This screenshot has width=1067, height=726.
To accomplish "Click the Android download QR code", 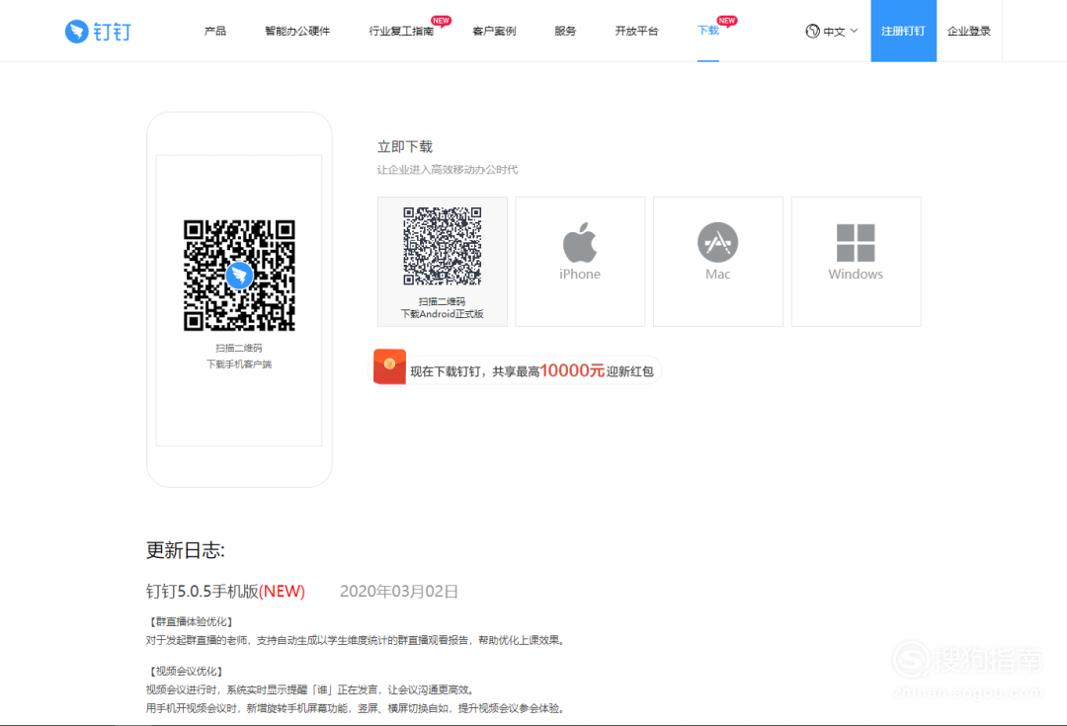I will click(x=443, y=246).
